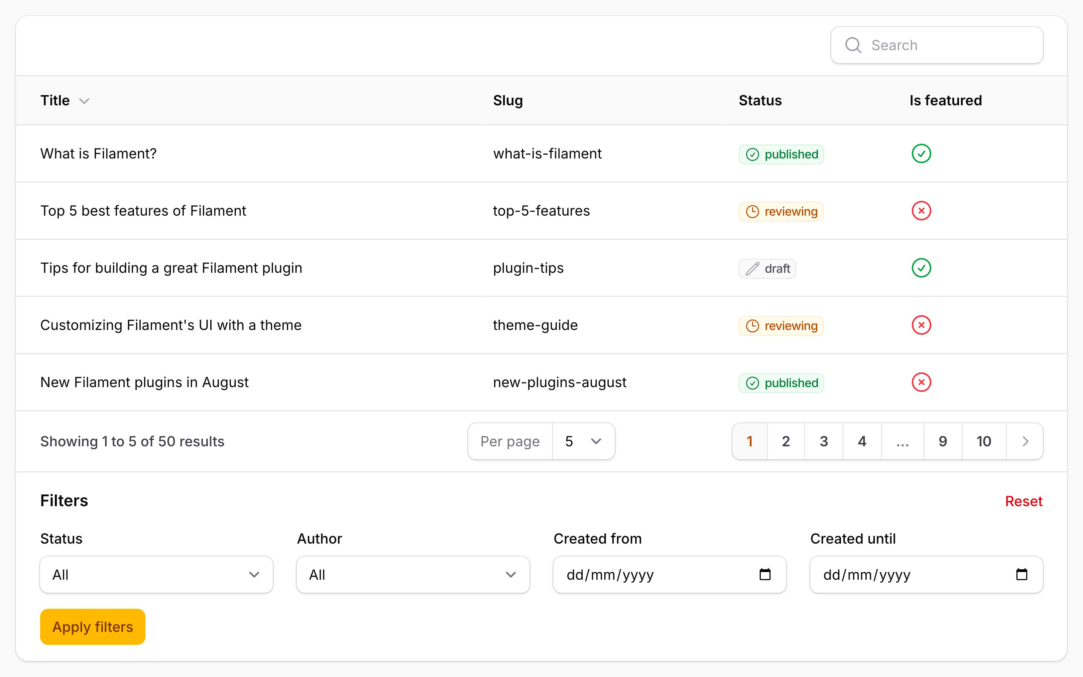Reset all filters via Reset link

click(x=1024, y=501)
